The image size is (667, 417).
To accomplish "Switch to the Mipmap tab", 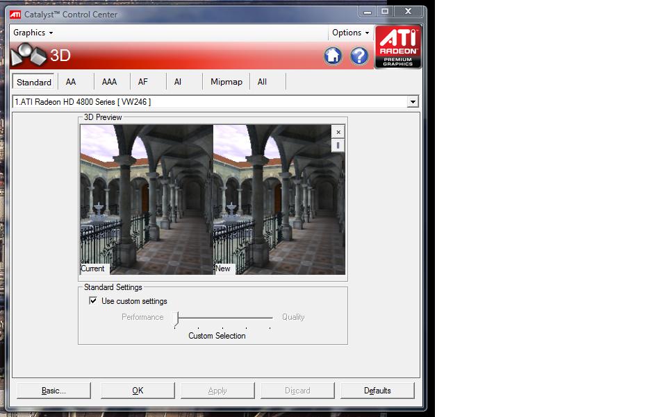I will [x=227, y=82].
